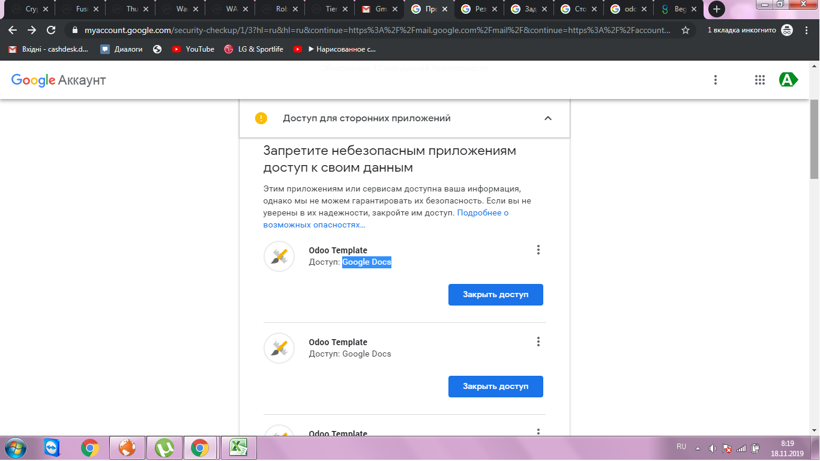Open uTorrent from the taskbar

[164, 448]
